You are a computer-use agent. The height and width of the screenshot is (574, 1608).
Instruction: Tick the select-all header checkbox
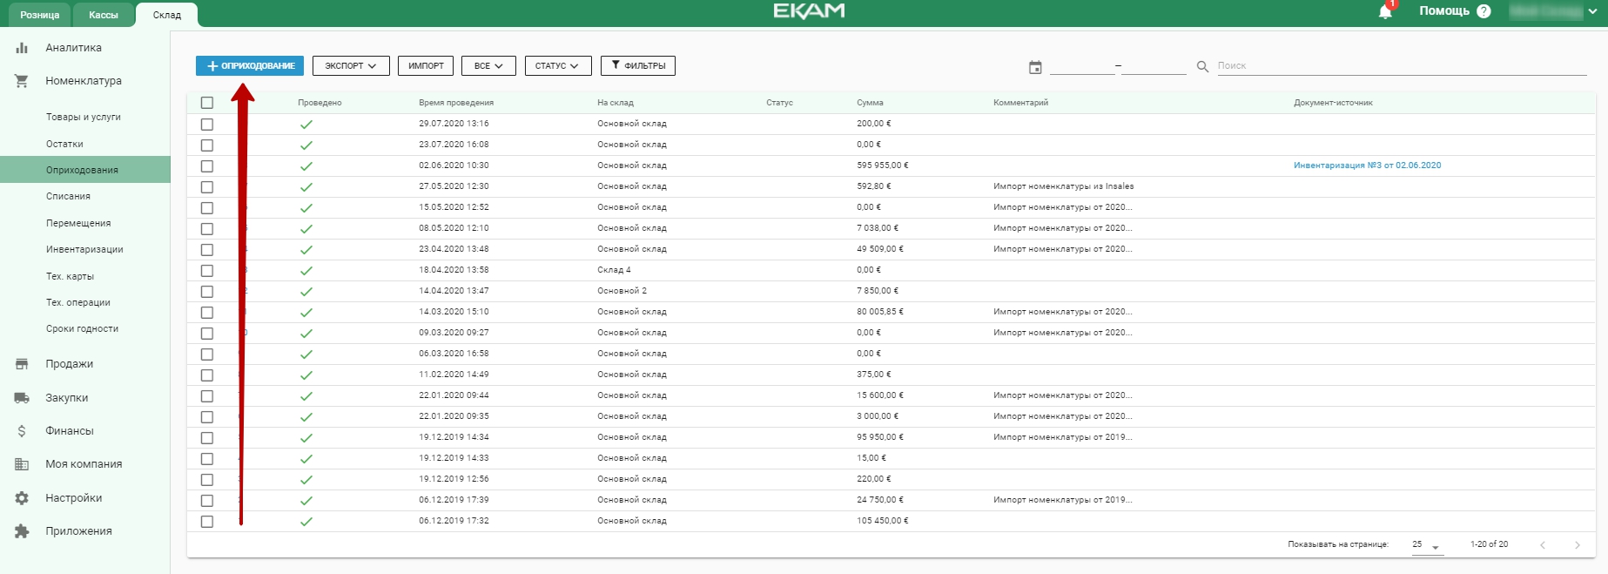point(207,103)
